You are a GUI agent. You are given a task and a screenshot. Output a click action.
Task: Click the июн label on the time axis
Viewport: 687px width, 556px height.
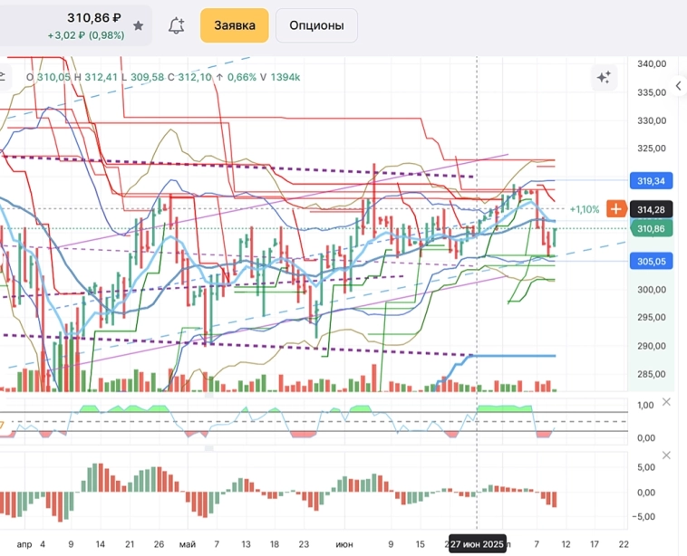click(x=344, y=545)
